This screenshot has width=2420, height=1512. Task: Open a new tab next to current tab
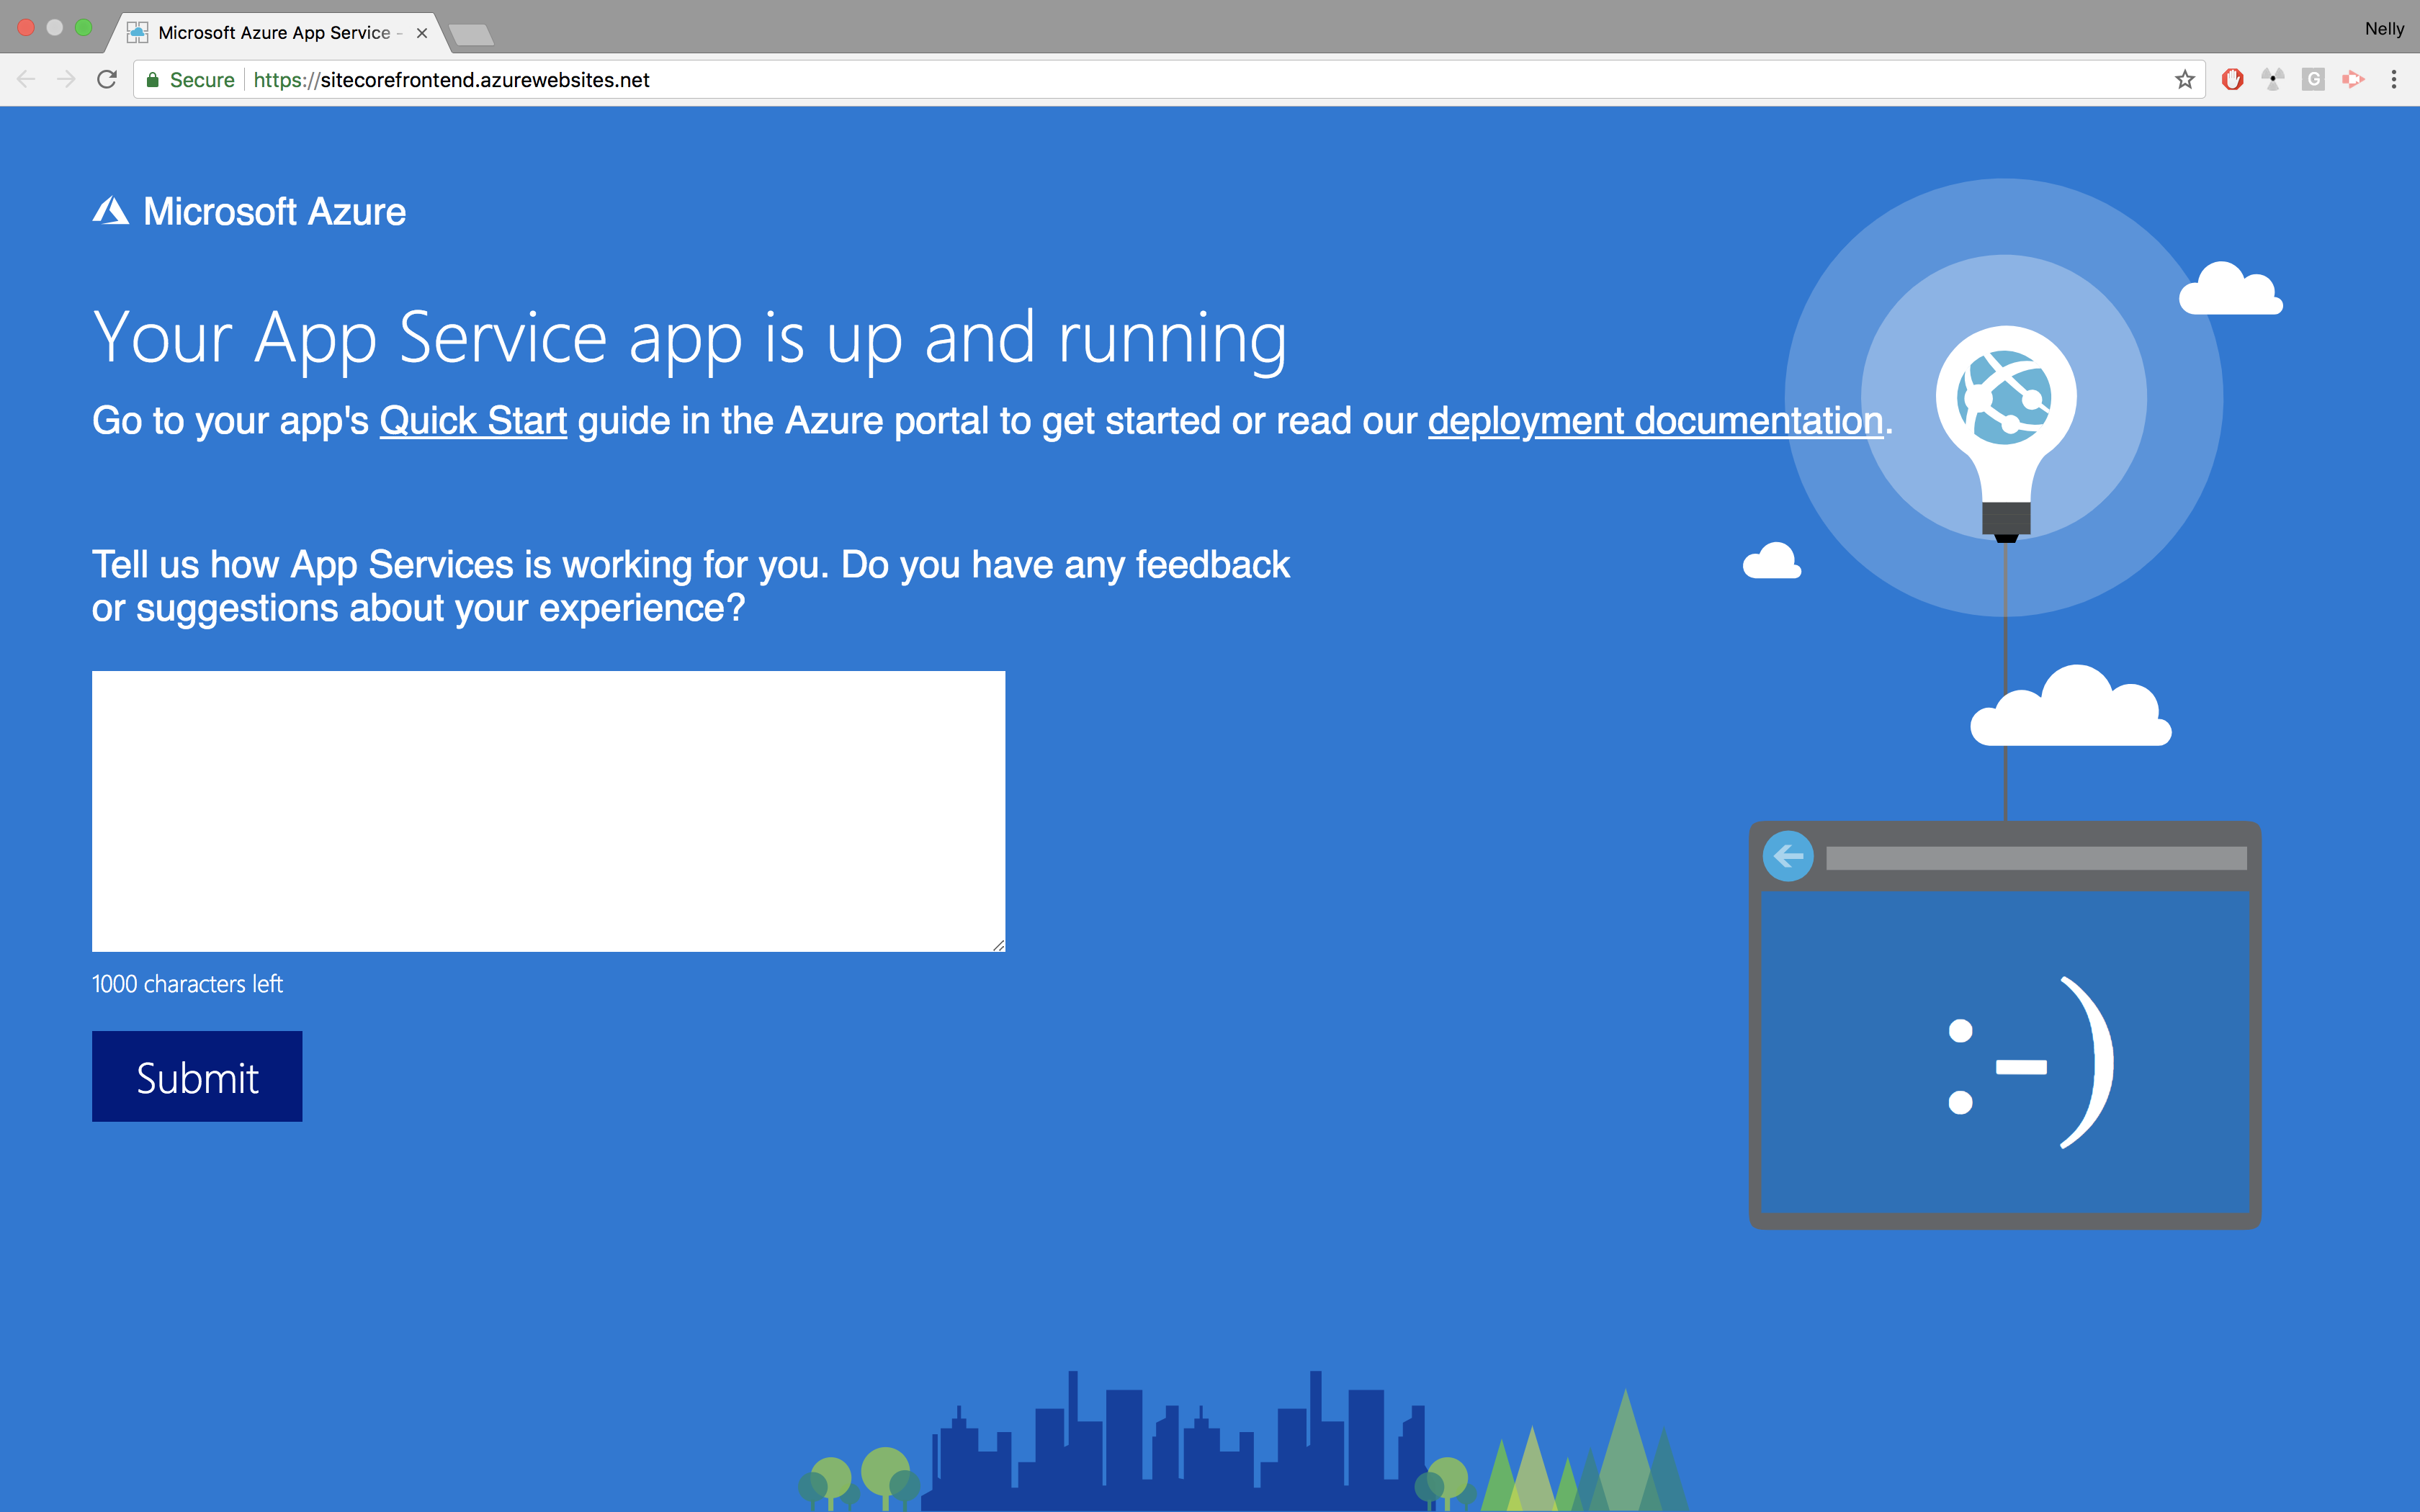[471, 35]
